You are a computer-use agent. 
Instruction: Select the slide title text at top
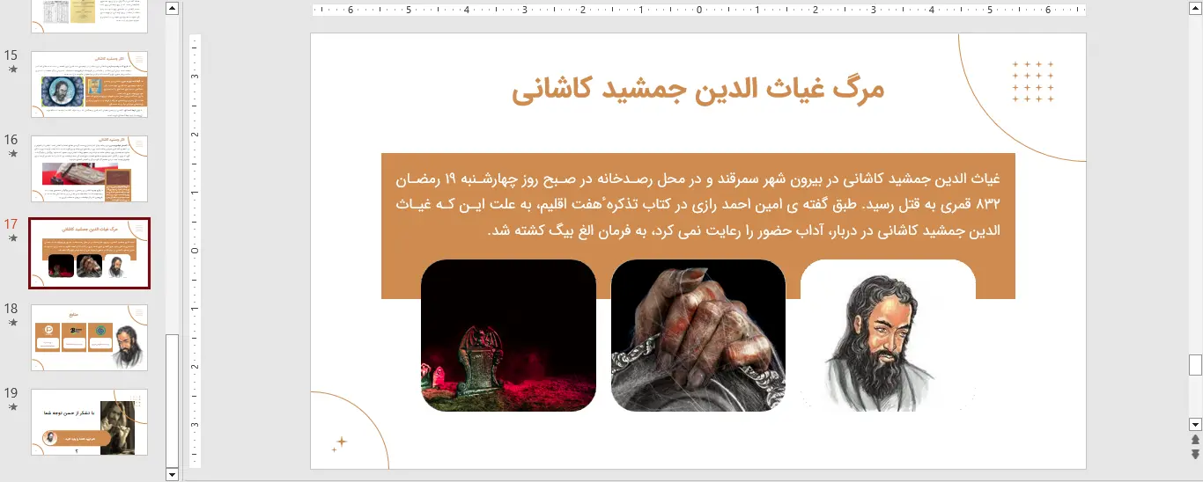point(697,89)
